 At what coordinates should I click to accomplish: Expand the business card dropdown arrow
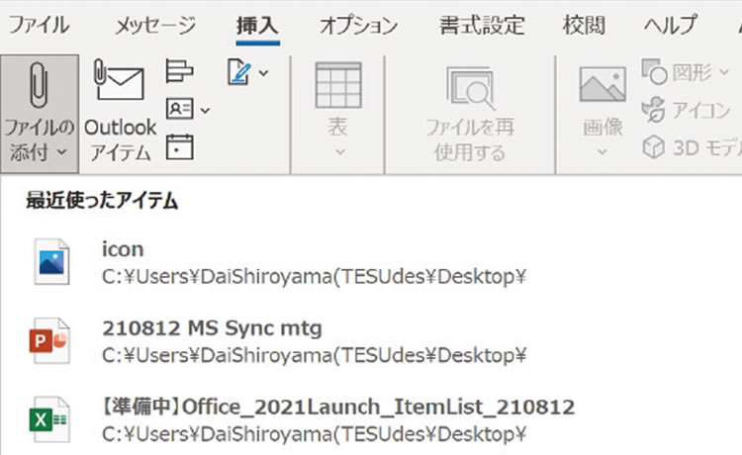(205, 111)
